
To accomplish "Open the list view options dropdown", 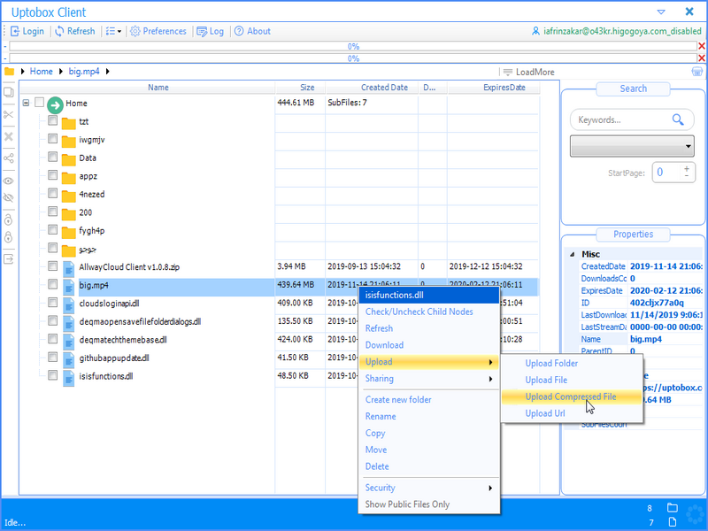I will coord(114,31).
